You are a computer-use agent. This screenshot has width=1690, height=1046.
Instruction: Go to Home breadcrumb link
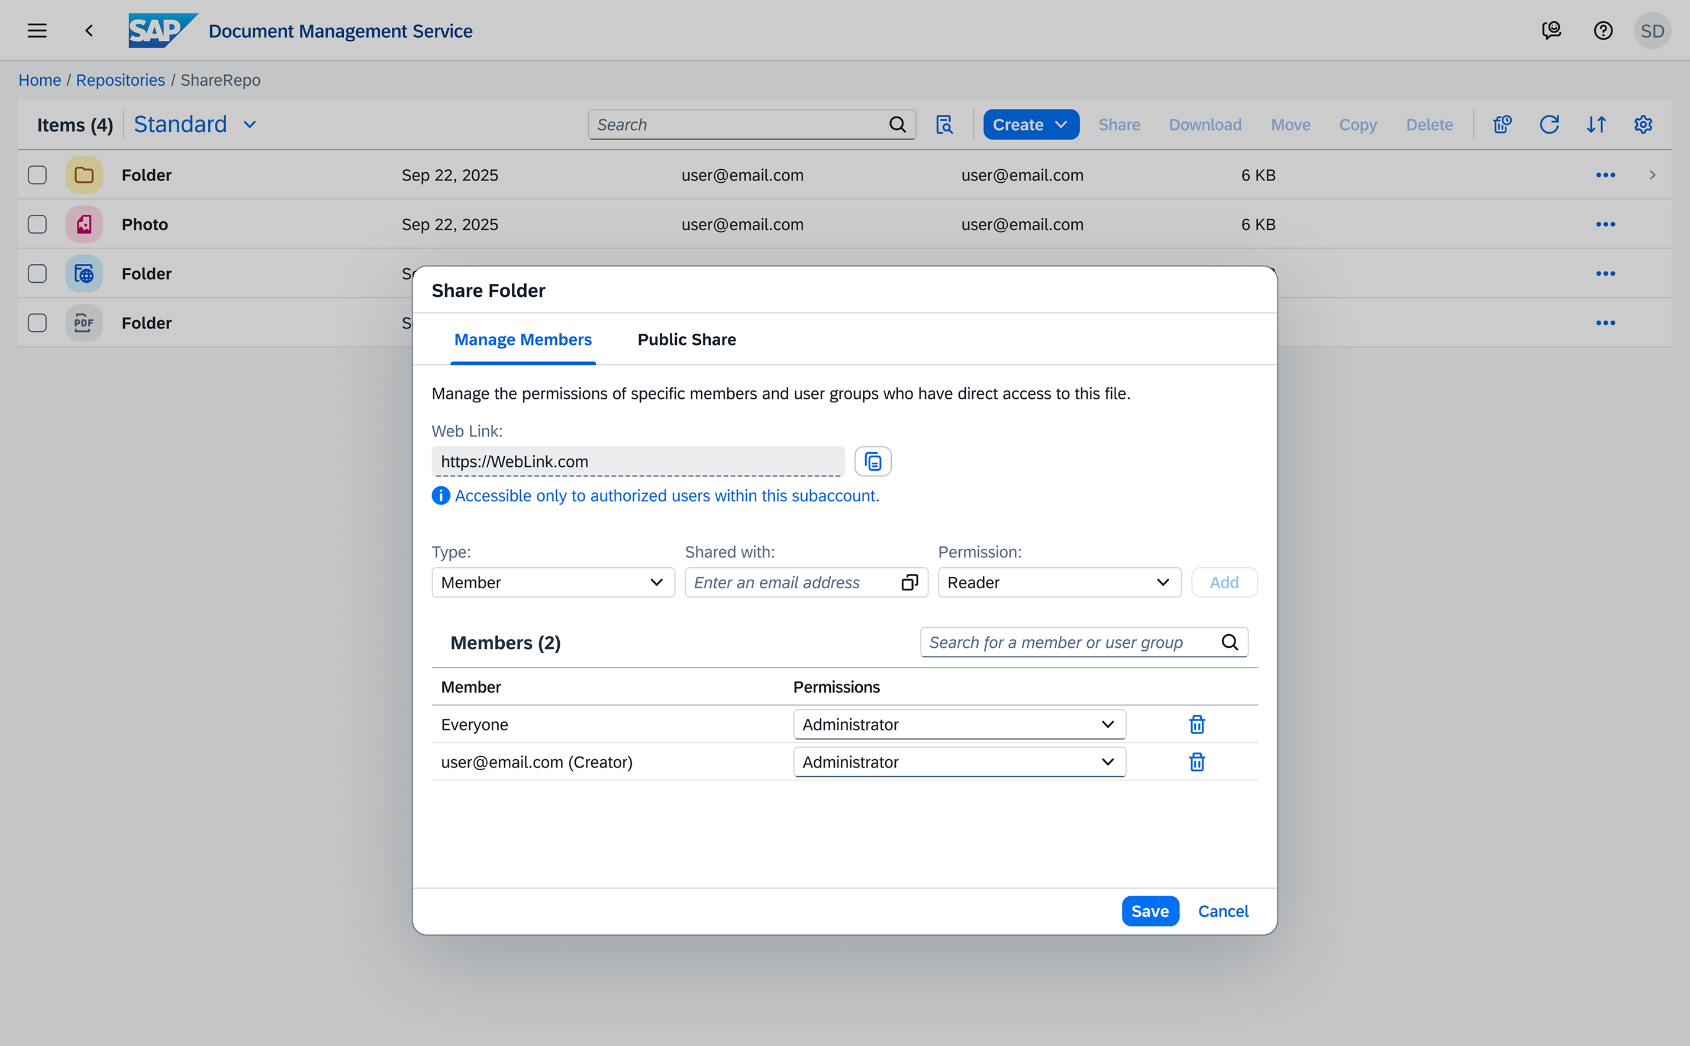pyautogui.click(x=40, y=80)
